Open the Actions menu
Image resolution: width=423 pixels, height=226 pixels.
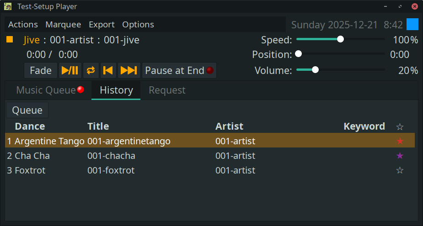pyautogui.click(x=23, y=24)
